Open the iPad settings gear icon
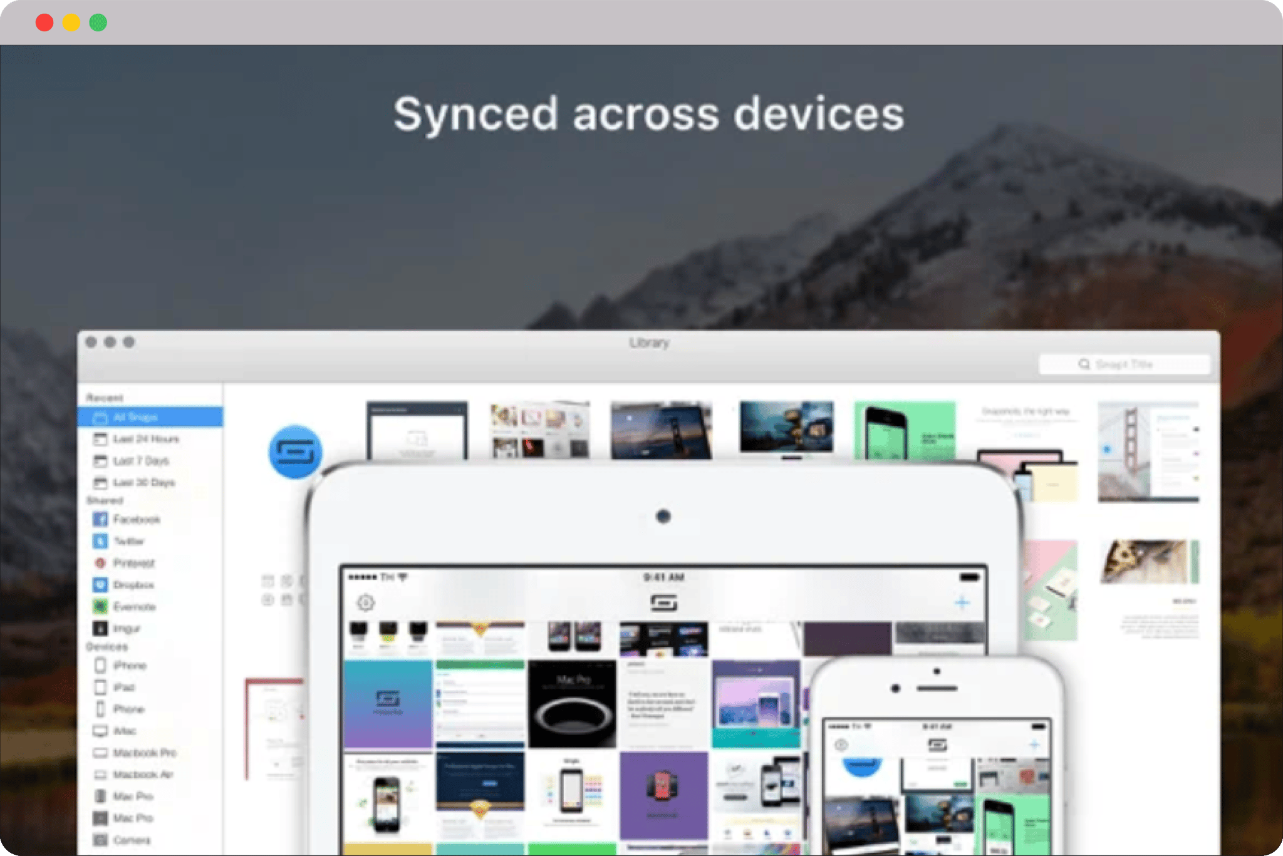This screenshot has width=1283, height=856. (366, 603)
